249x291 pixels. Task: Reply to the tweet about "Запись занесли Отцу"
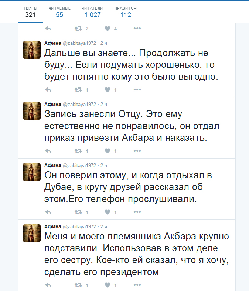48,151
